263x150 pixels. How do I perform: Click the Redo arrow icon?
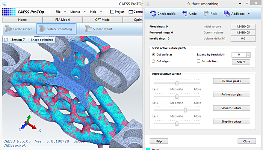(207, 14)
